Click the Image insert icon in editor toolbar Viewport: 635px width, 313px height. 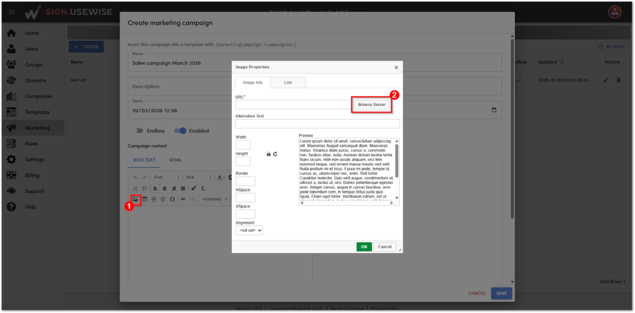[135, 199]
